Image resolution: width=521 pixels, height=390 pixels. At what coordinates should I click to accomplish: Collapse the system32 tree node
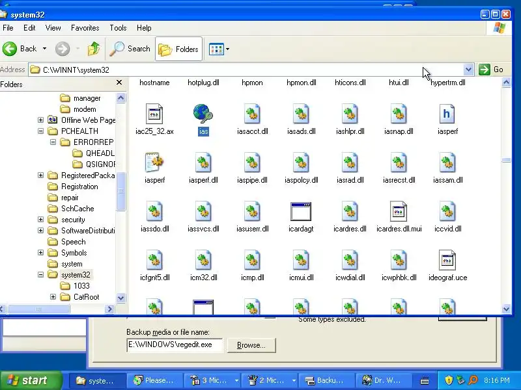[x=40, y=274]
